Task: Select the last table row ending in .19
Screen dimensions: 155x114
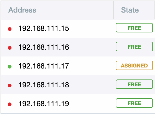Action: pyautogui.click(x=78, y=104)
